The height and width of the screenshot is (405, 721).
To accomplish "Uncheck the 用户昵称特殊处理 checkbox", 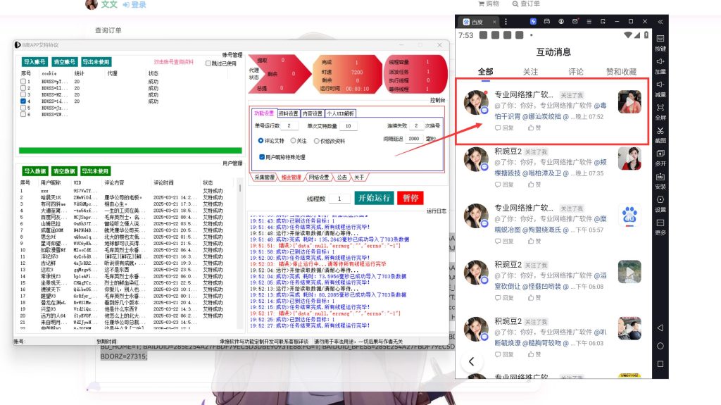I will [262, 157].
